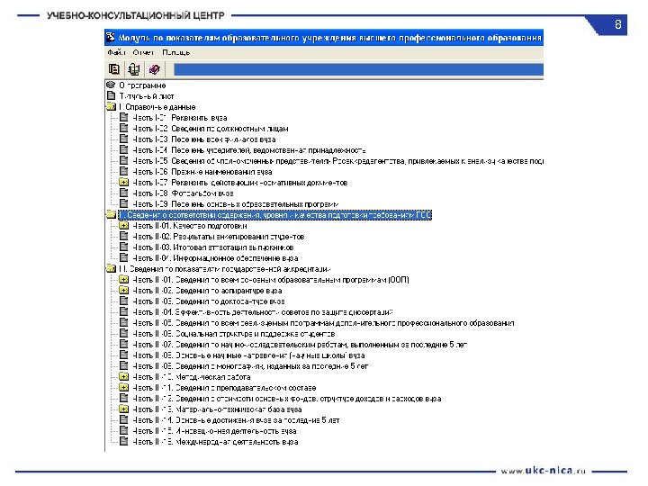The height and width of the screenshot is (486, 648).
Task: Select Часть III-08 Основные научные направления
Action: pos(248,355)
